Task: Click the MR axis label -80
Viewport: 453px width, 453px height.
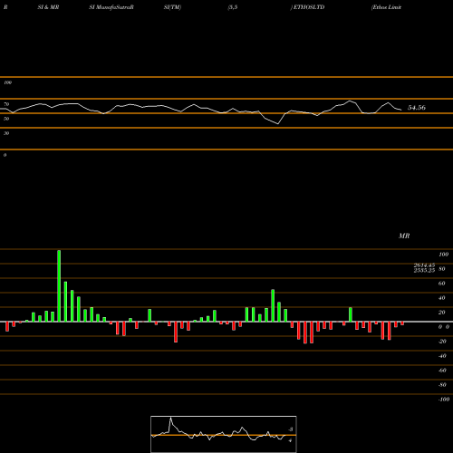Action: pyautogui.click(x=442, y=385)
